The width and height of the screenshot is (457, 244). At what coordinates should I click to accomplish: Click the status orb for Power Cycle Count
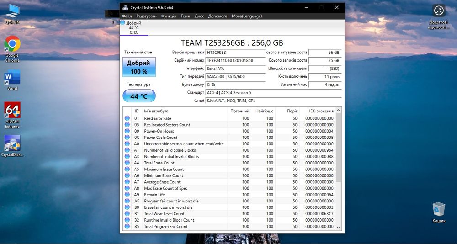[x=127, y=137]
